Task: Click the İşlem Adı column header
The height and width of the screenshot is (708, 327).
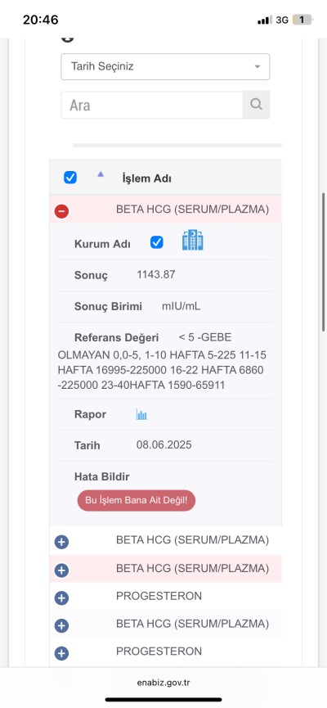Action: click(146, 178)
